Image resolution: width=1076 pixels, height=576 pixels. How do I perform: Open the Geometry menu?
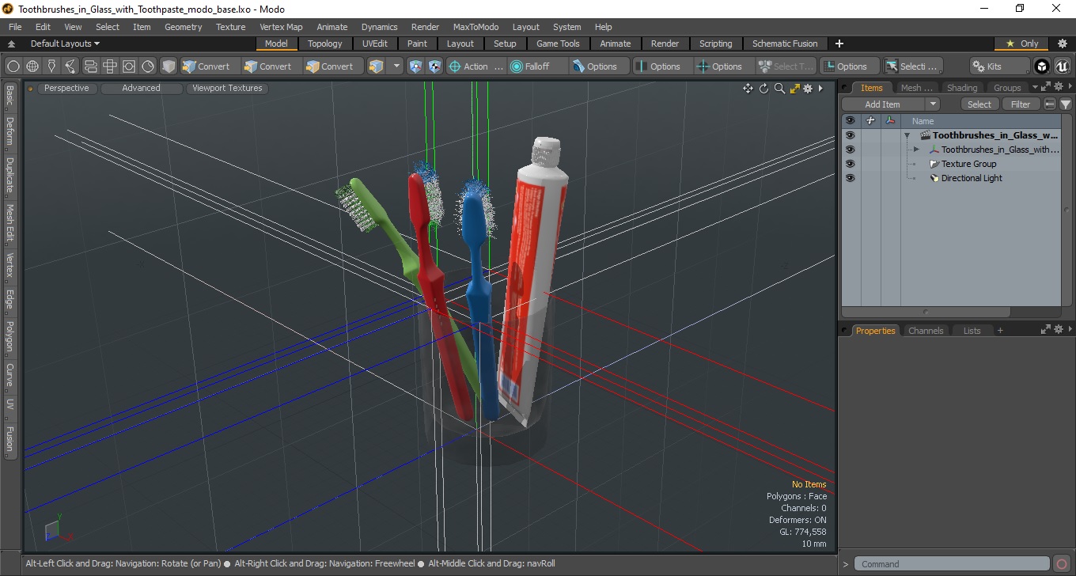point(183,27)
